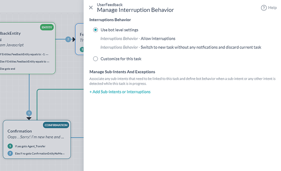Click connector circle 2 right of FeedbackEntity node

pos(68,39)
